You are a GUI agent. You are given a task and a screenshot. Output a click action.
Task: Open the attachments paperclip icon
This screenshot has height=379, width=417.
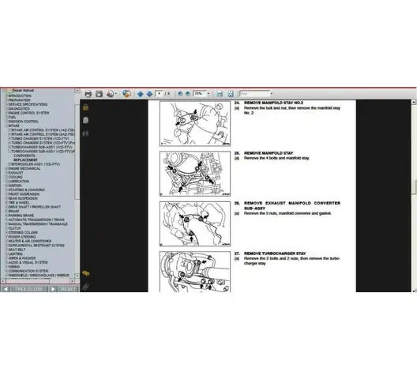[85, 287]
